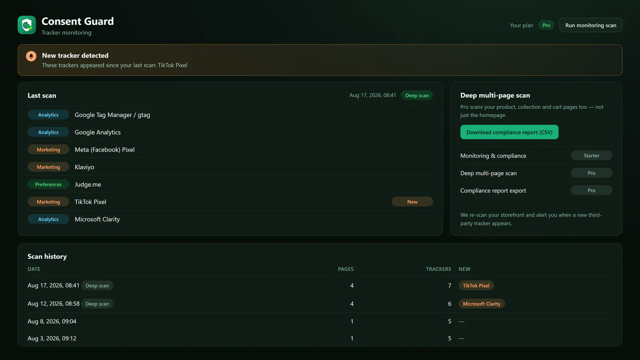
Task: Select the "Aug 3, 2026, 09:12" scan history date
Action: 52,338
